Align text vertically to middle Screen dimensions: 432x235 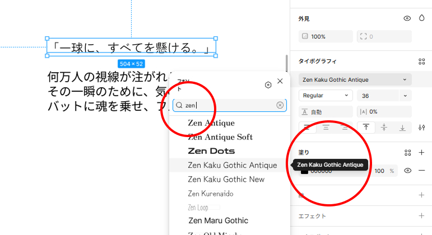384,128
